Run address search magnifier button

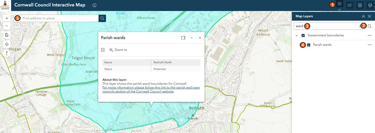coord(102,18)
